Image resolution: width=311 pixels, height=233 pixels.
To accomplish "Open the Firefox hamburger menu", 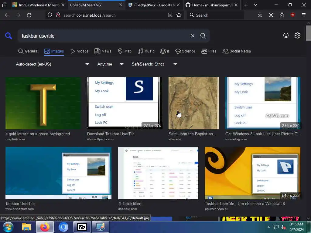I will [304, 15].
